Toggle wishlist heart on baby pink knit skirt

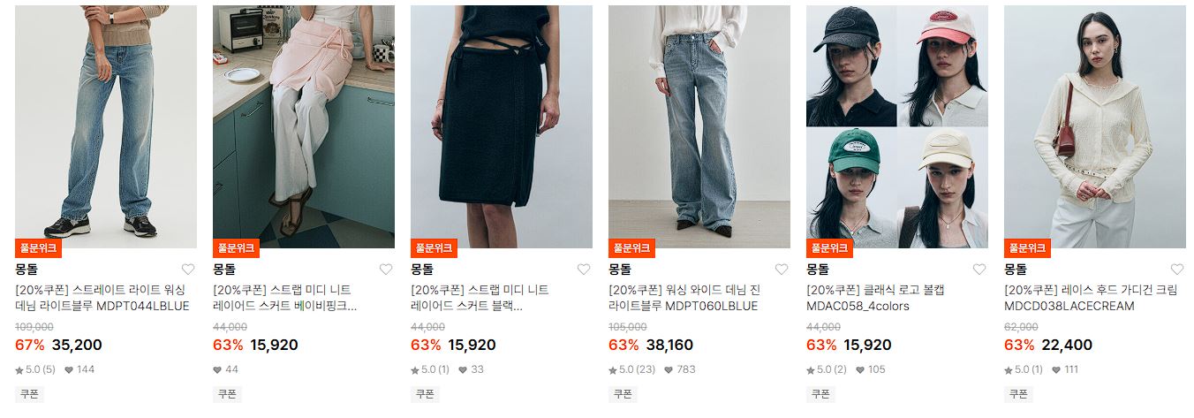(386, 270)
